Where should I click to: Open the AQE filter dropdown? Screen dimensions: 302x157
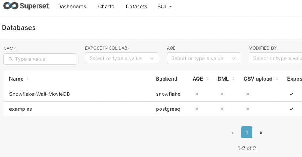click(203, 58)
